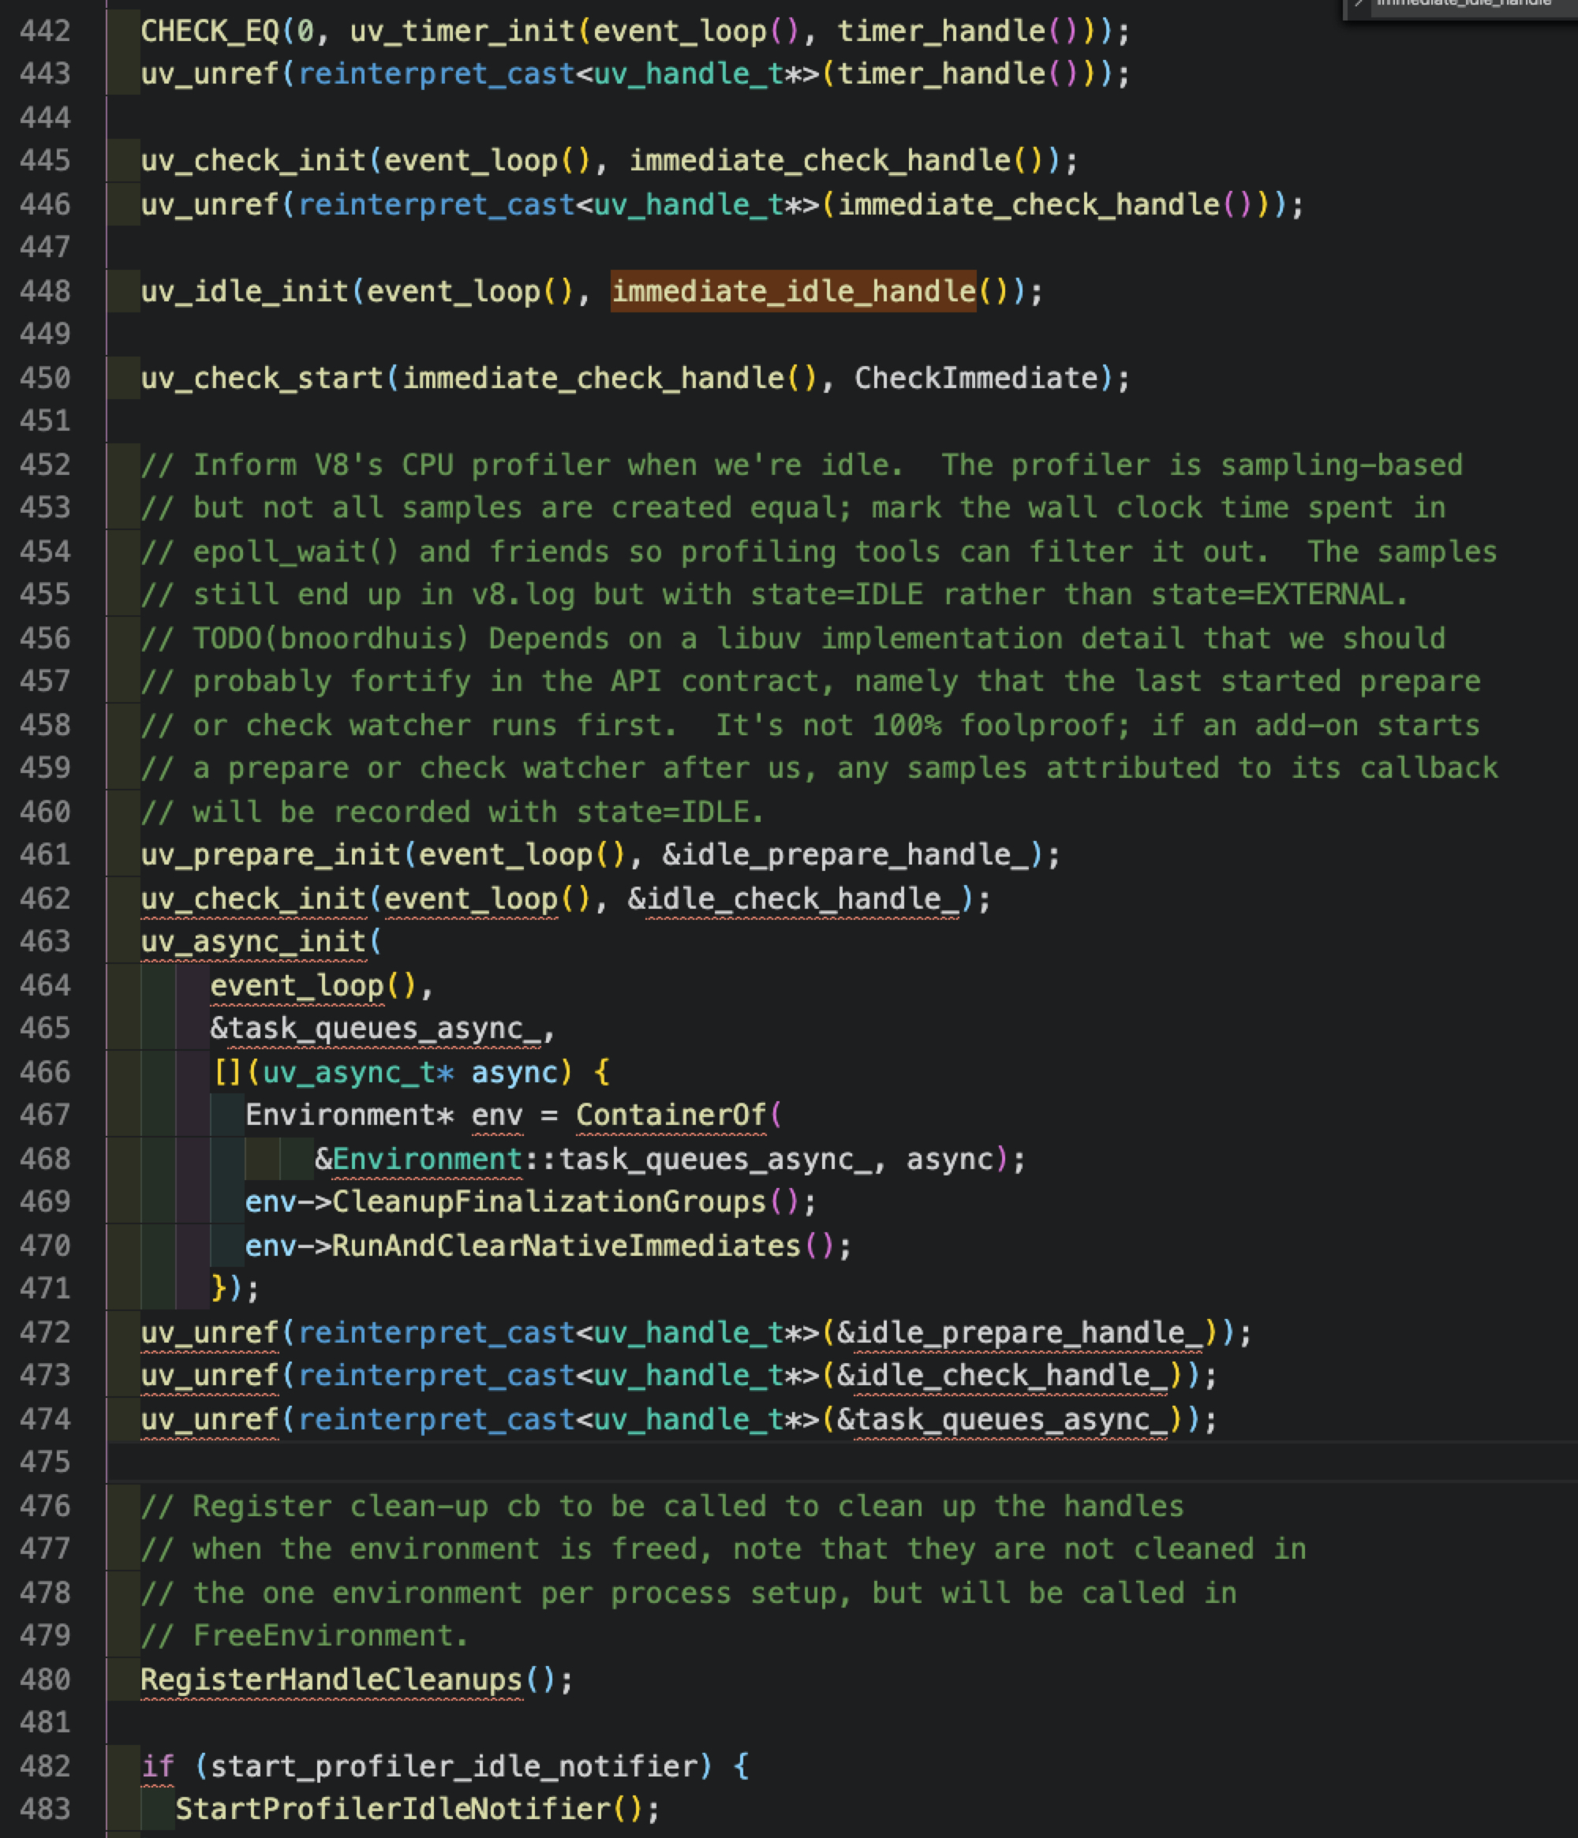The width and height of the screenshot is (1578, 1838).
Task: Click &task_queues_async_ on line 465
Action: point(376,1028)
